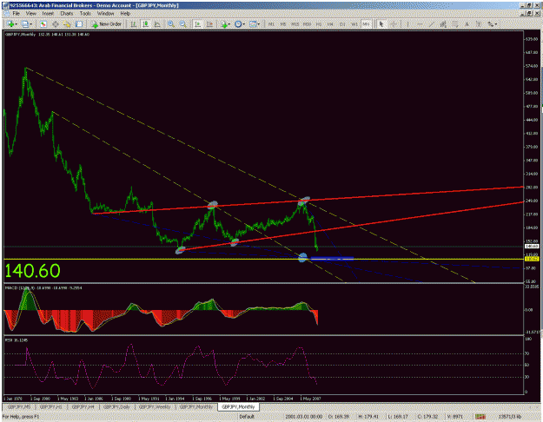Select the Trendline drawing tool
The image size is (543, 422).
click(432, 24)
